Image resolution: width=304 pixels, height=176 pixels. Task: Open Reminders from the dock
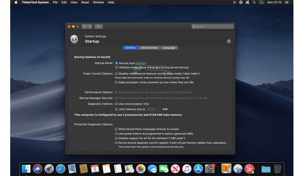coord(118,169)
